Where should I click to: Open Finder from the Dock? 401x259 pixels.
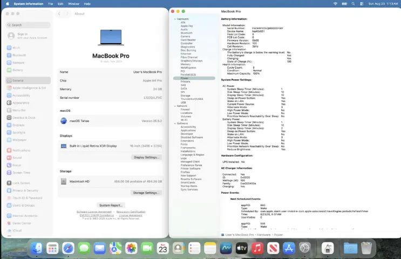coord(37,248)
